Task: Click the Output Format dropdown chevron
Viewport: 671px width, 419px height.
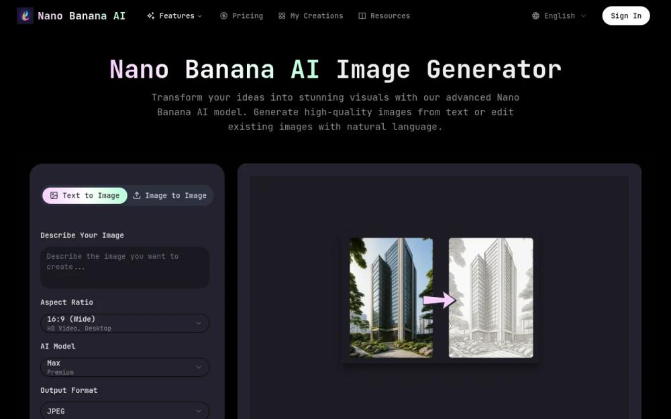Action: 199,412
